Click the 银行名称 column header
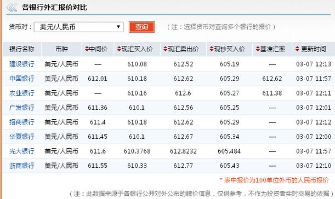This screenshot has width=335, height=199. pos(22,49)
